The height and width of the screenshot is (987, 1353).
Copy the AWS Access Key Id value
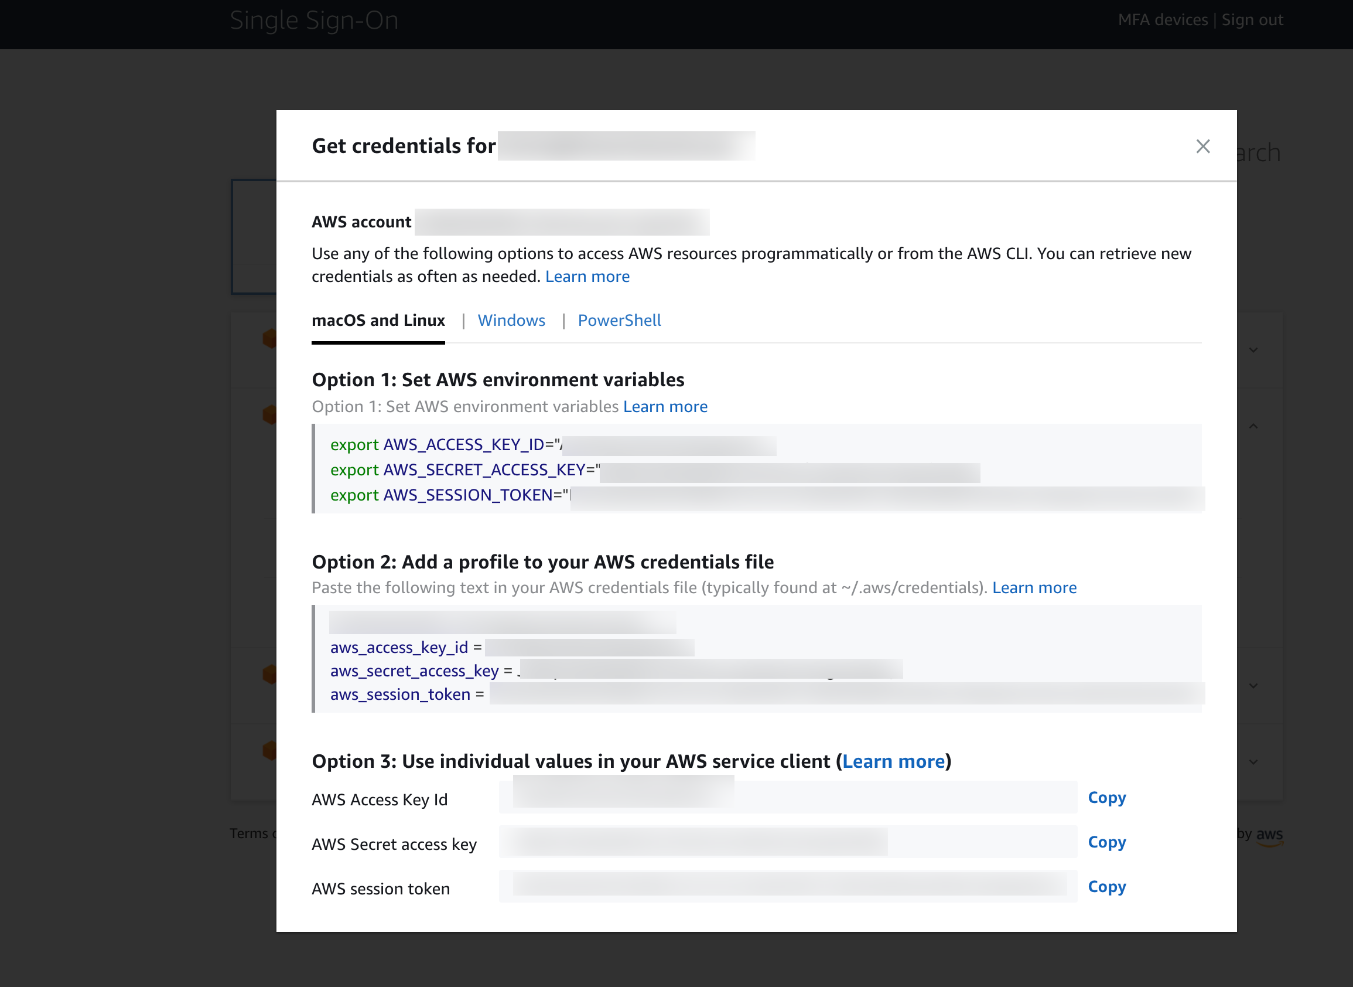(x=1106, y=798)
